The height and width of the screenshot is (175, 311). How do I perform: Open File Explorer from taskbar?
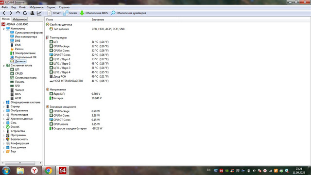(20, 171)
